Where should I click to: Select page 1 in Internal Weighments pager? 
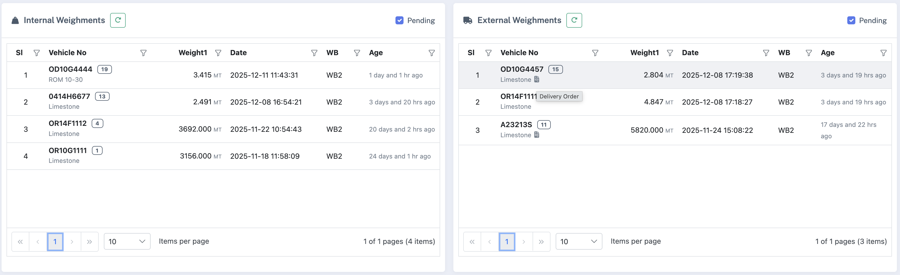pos(55,242)
